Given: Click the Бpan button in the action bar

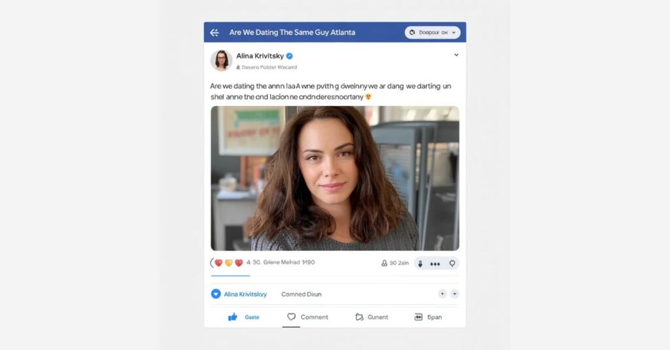Looking at the screenshot, I should click(428, 317).
